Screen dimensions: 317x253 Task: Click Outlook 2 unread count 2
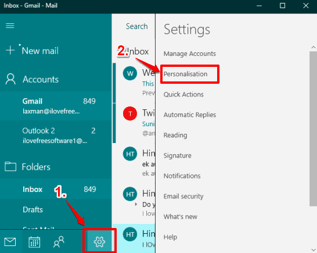[x=93, y=131]
